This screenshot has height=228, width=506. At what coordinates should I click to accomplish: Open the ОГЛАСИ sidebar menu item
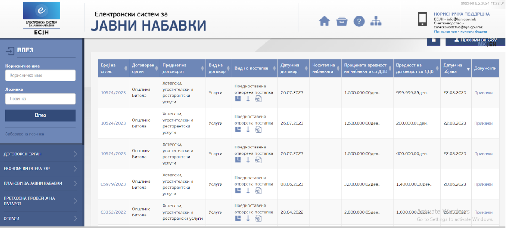click(x=41, y=219)
